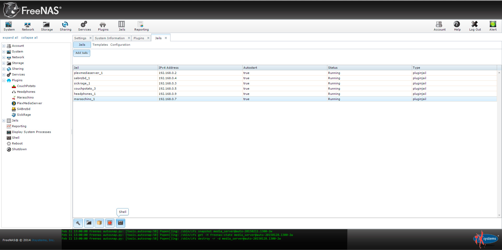The height and width of the screenshot is (250, 502).
Task: Sort by the Status column header
Action: [x=369, y=68]
